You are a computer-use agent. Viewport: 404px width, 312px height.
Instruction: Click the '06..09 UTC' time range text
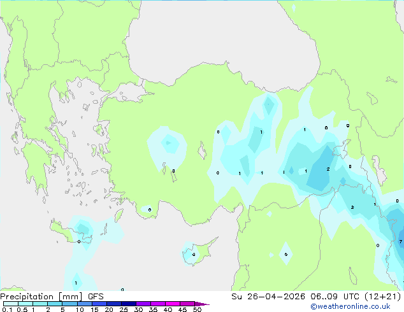335,297
